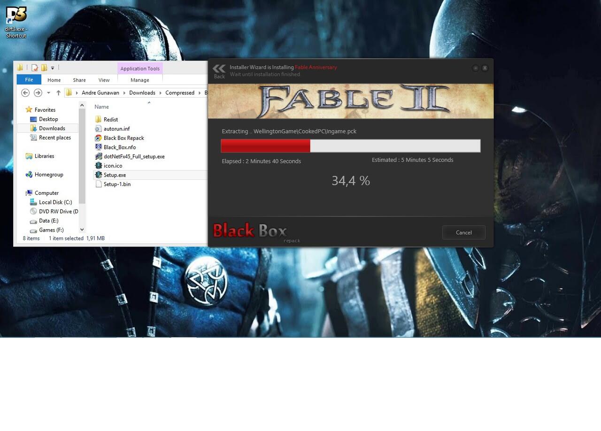Click the 1 item selected 1,91 MB status
This screenshot has height=431, width=601.
click(x=77, y=239)
